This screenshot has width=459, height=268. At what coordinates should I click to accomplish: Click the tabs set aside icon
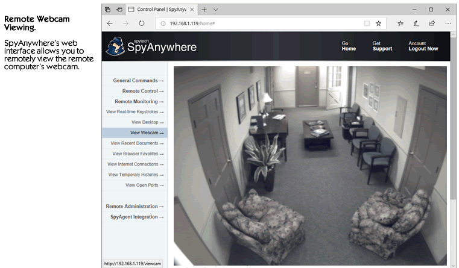click(108, 10)
